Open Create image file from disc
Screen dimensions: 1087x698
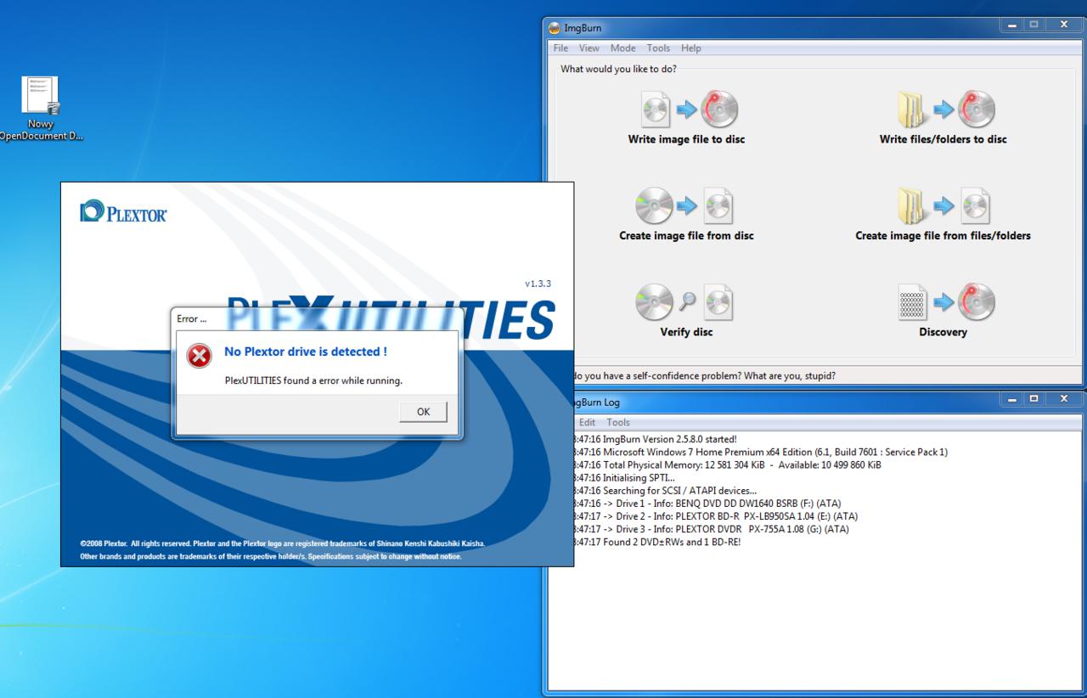tap(686, 206)
